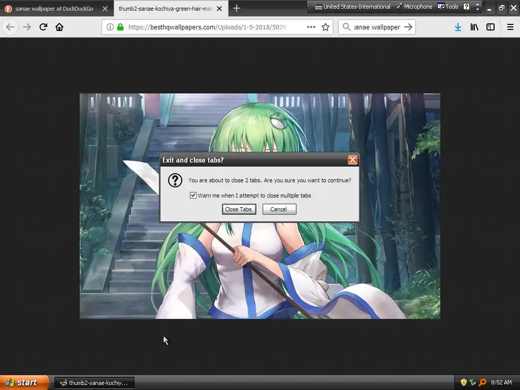The height and width of the screenshot is (390, 520).
Task: Cancel the close tabs dialog
Action: click(x=279, y=209)
